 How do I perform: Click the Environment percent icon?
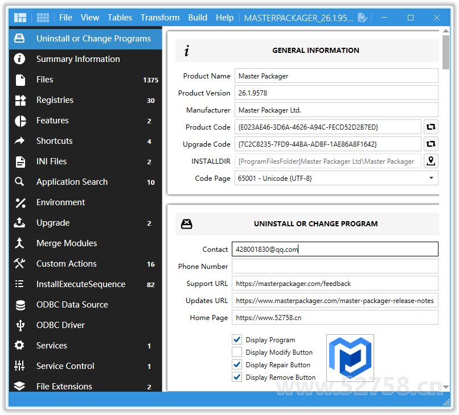click(20, 203)
